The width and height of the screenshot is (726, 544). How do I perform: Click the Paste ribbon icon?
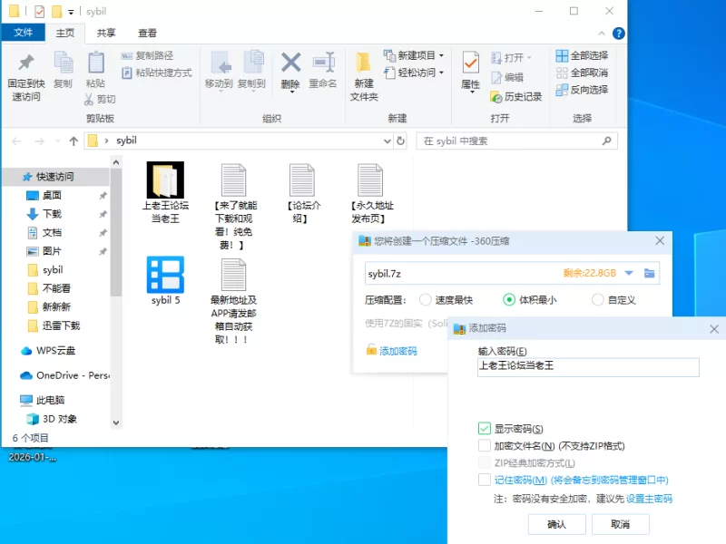pos(96,63)
